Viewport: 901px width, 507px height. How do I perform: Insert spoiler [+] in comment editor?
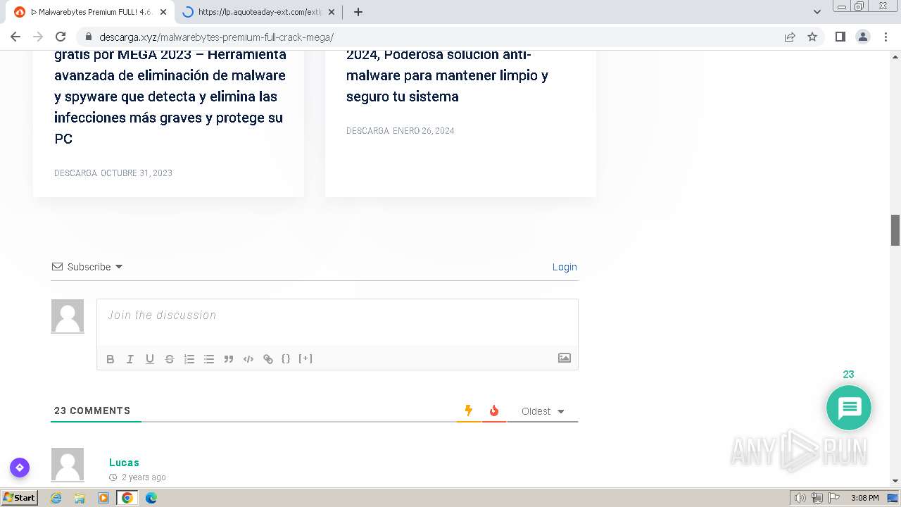pyautogui.click(x=305, y=358)
